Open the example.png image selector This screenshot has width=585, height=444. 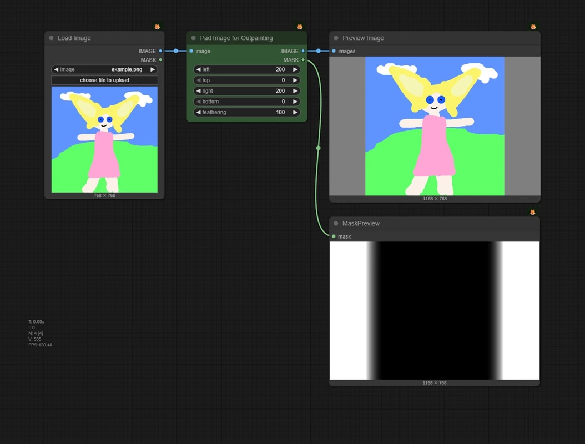click(104, 69)
